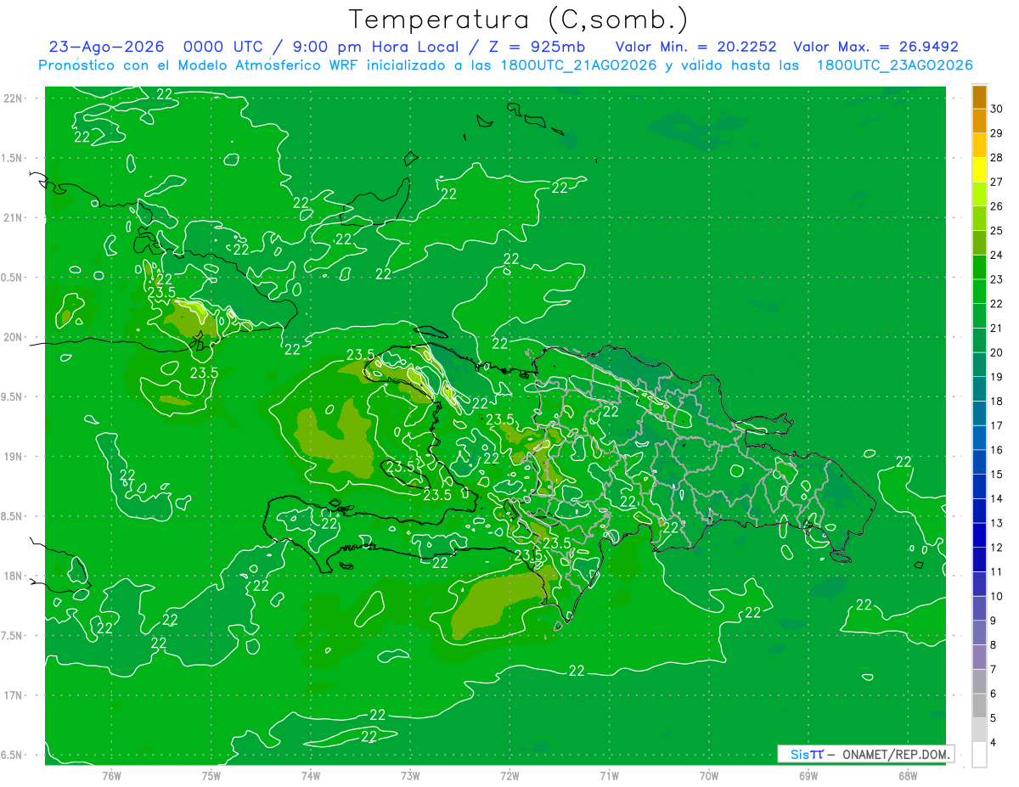Click the SisPI ONAMET/REP.DOM. logo box

[865, 754]
